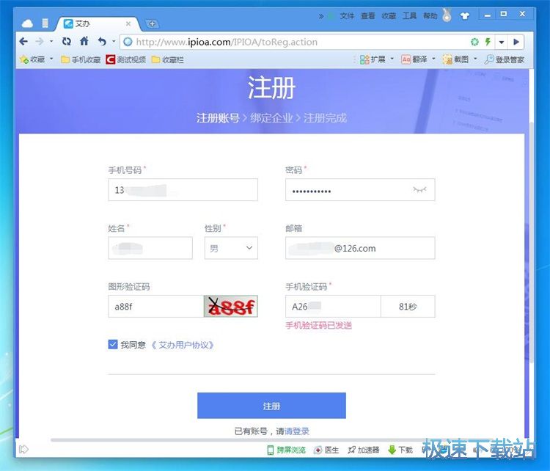
Task: Expand the back/forward history dropdown arrow
Action: tap(51, 41)
